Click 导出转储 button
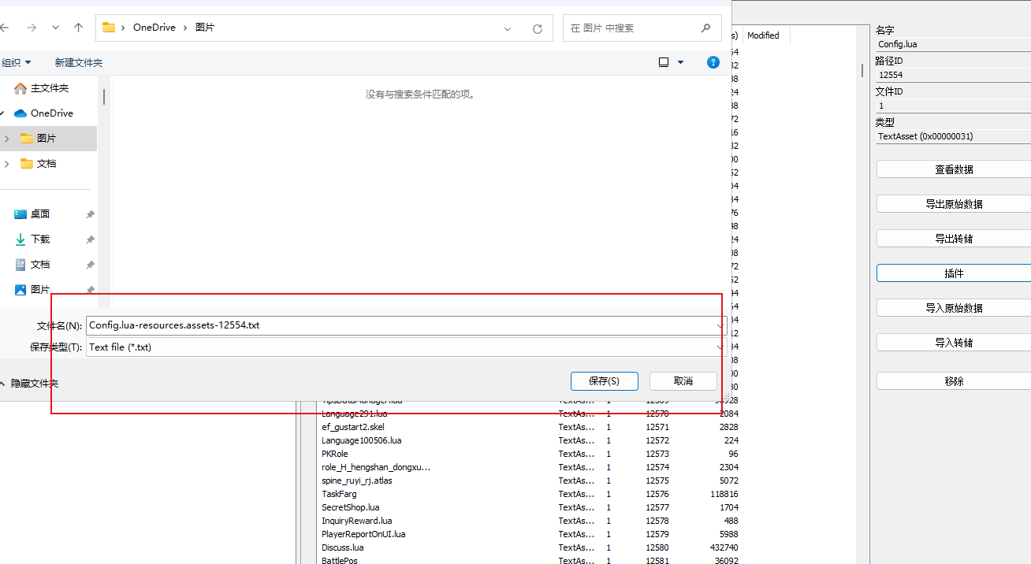1031x564 pixels. pos(954,239)
